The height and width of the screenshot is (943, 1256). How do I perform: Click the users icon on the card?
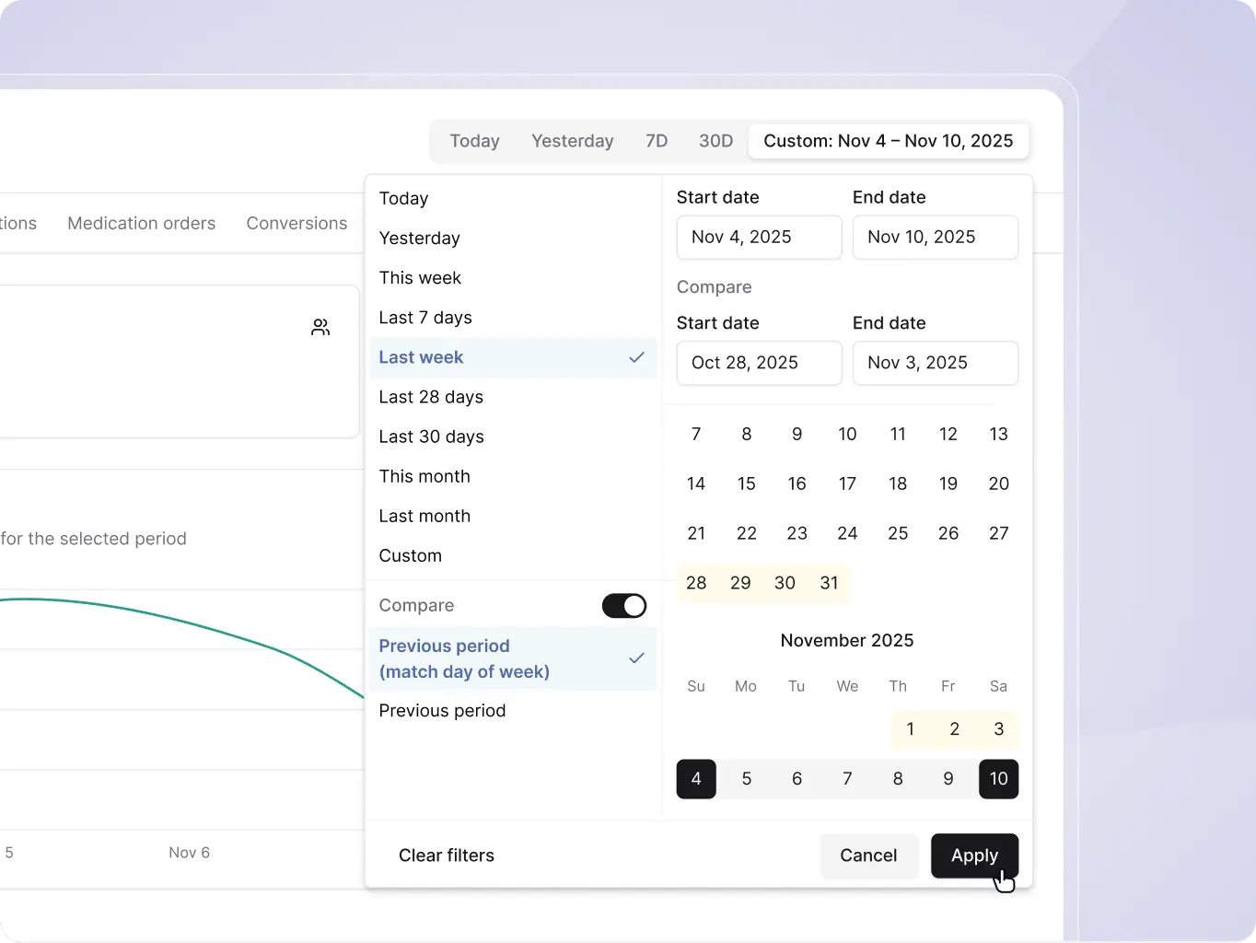[x=320, y=327]
